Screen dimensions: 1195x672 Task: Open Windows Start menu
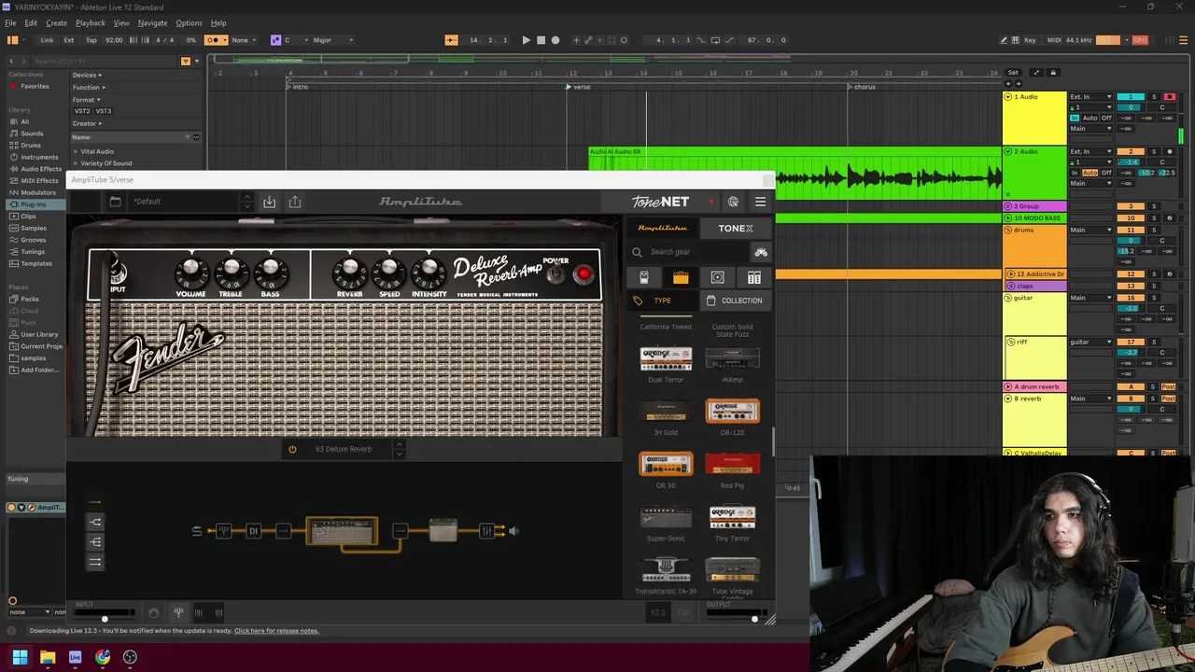tap(20, 657)
